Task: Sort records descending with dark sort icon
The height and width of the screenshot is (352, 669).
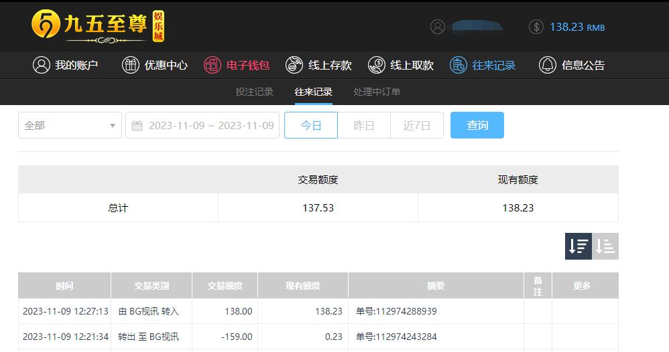Action: pos(578,246)
